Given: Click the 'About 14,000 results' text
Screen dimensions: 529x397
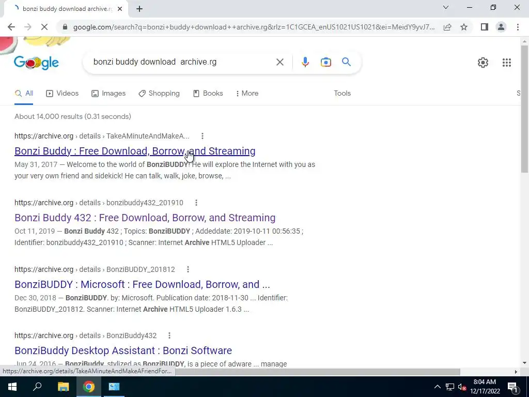Looking at the screenshot, I should pos(72,116).
